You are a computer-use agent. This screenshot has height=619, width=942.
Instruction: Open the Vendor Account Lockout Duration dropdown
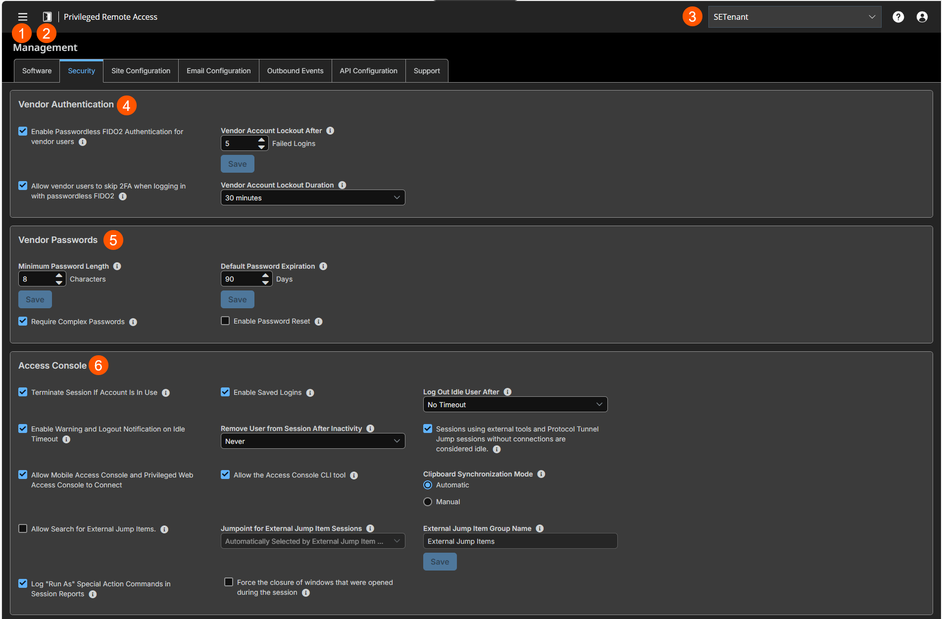tap(312, 197)
